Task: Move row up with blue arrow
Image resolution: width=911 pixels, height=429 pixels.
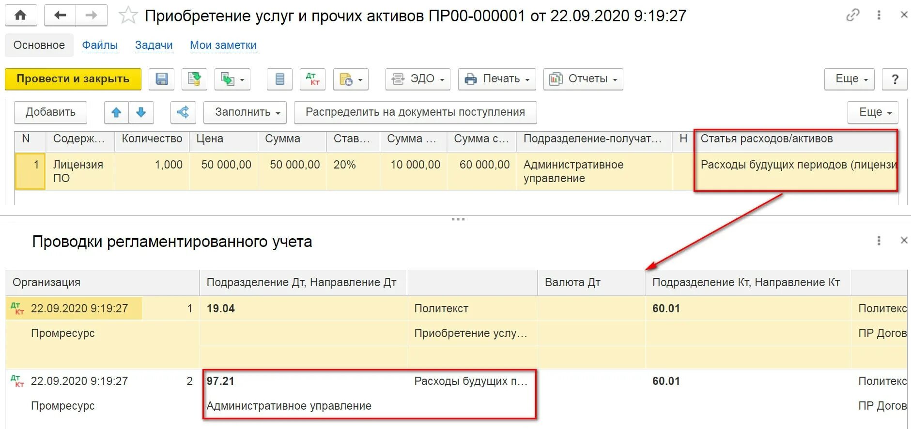Action: 116,112
